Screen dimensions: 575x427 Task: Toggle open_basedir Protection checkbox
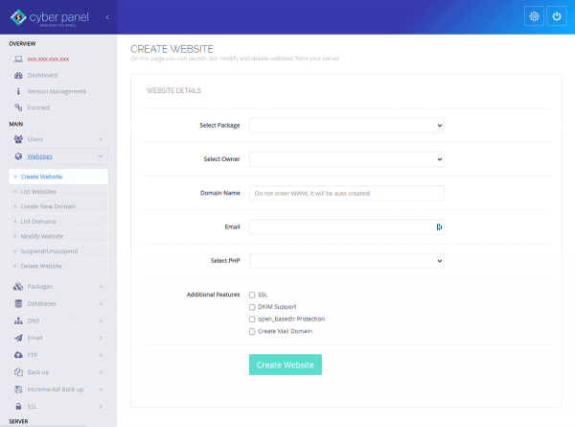[x=252, y=320]
